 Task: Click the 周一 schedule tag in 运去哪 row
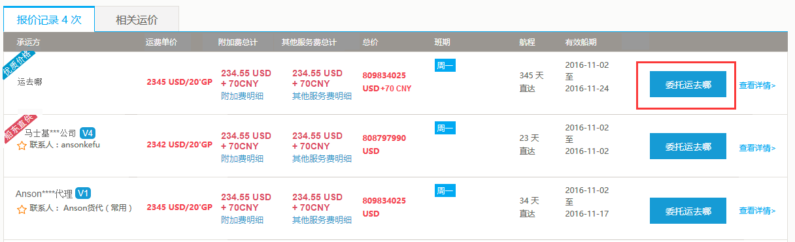(x=445, y=65)
